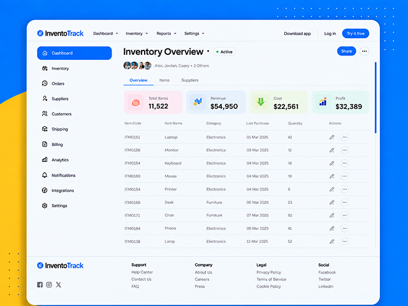
Task: Expand the top Settings dropdown menu
Action: (x=194, y=33)
